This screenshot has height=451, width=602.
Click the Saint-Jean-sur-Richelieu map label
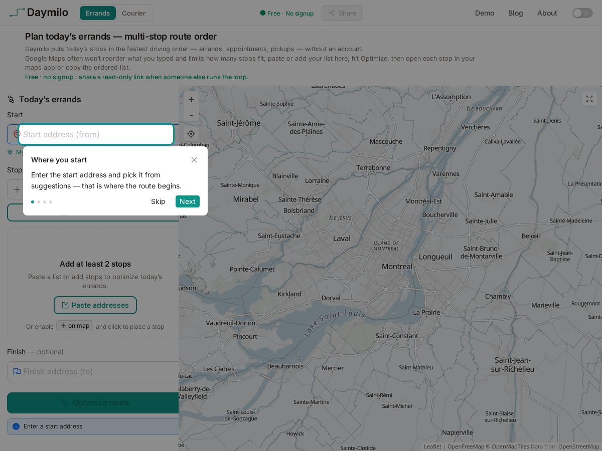click(x=513, y=364)
